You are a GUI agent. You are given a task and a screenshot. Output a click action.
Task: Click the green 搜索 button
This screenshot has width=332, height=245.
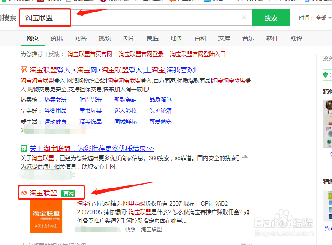tap(271, 18)
